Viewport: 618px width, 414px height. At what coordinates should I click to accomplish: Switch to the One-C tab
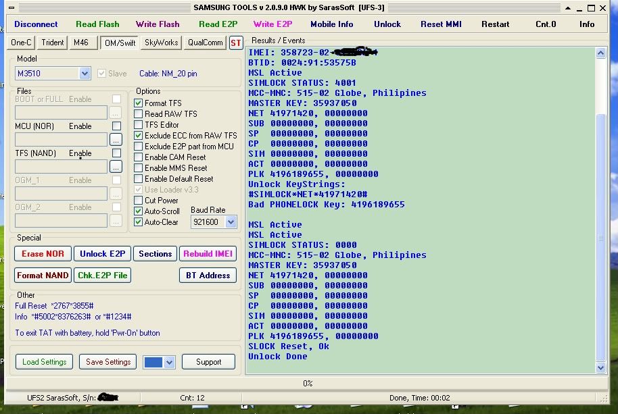point(21,43)
